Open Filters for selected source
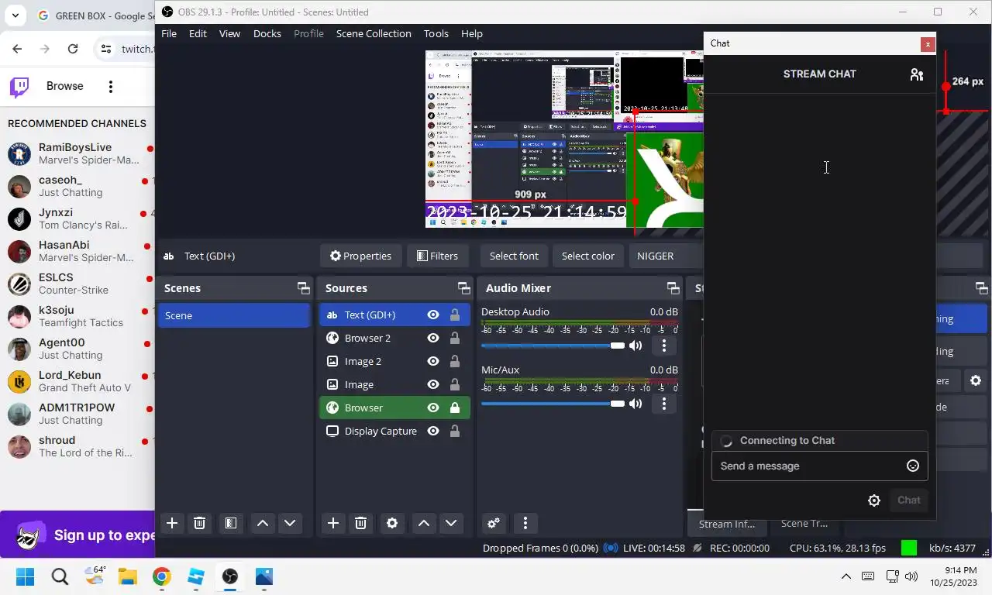The image size is (992, 595). click(437, 256)
